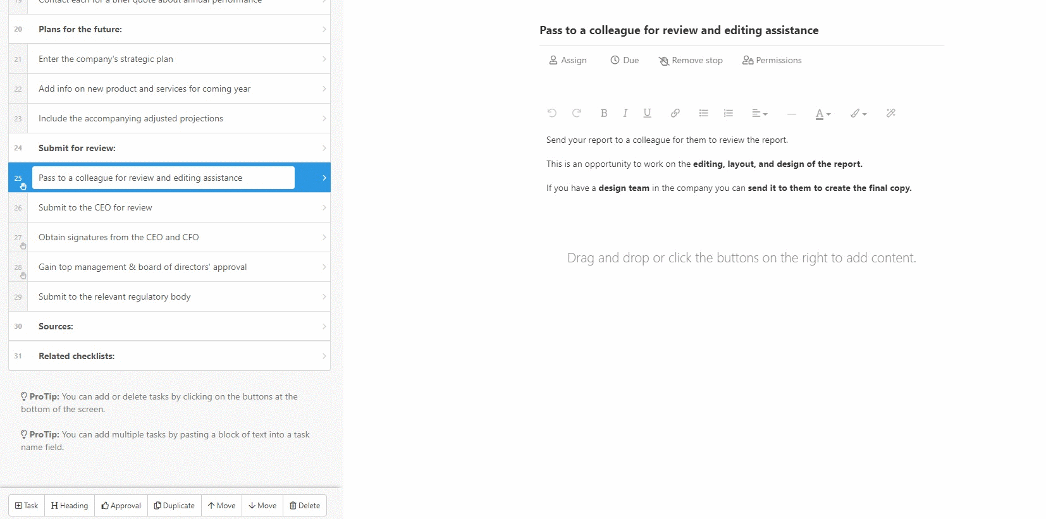Screen dimensions: 1046x519
Task: Apply a bulleted list with the list icon
Action: click(x=703, y=113)
